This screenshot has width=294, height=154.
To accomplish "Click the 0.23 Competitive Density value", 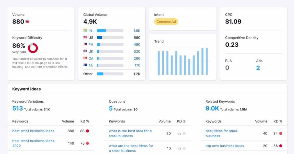I will [x=232, y=45].
